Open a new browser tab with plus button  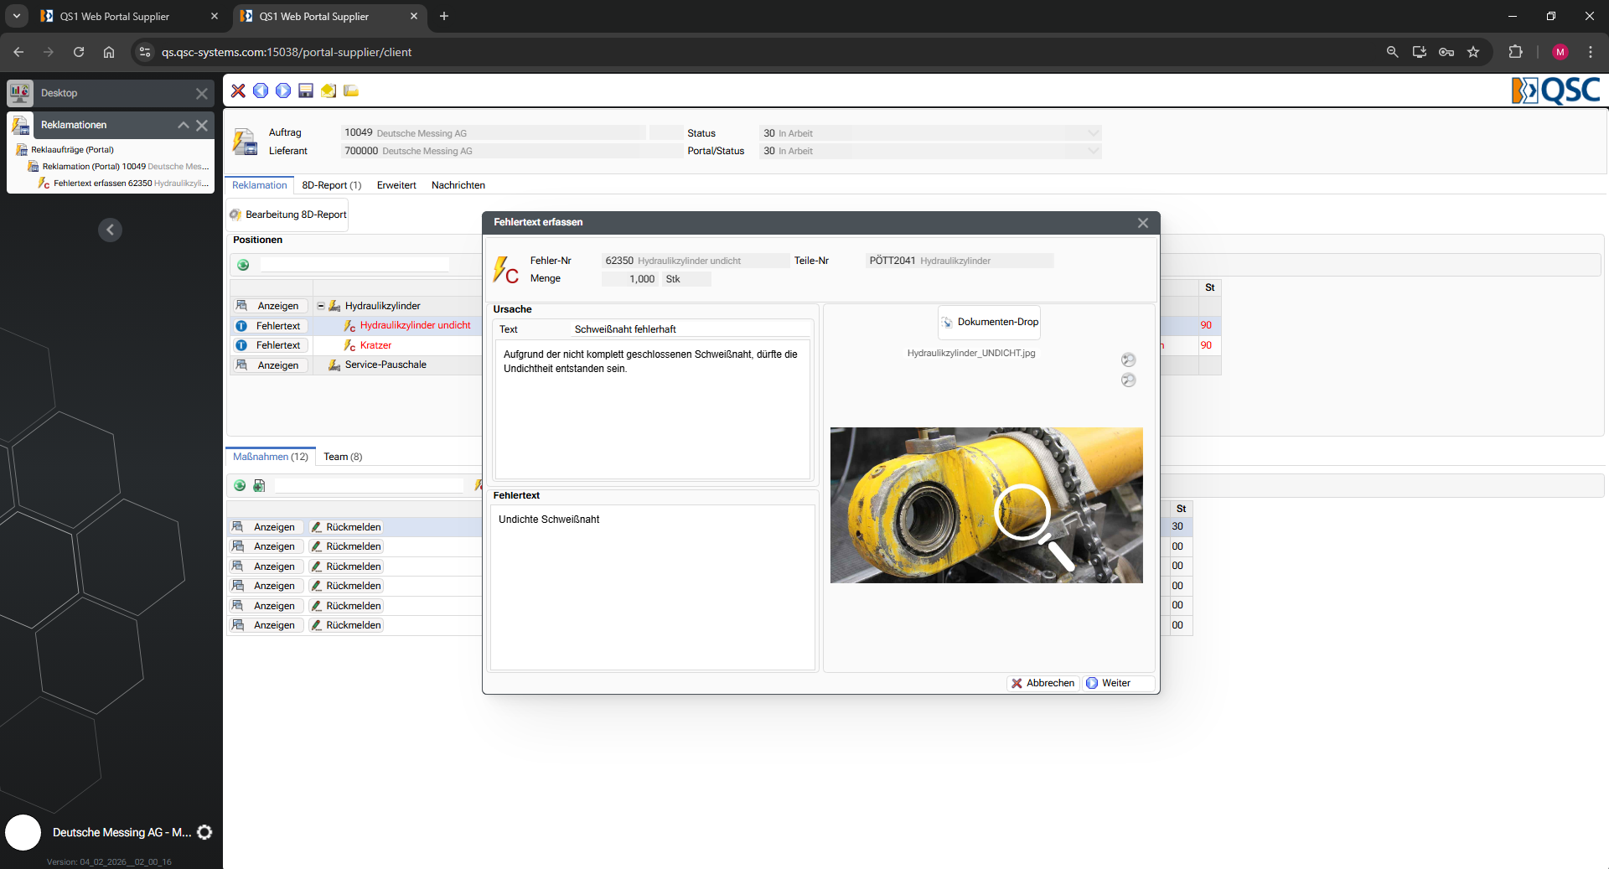444,16
